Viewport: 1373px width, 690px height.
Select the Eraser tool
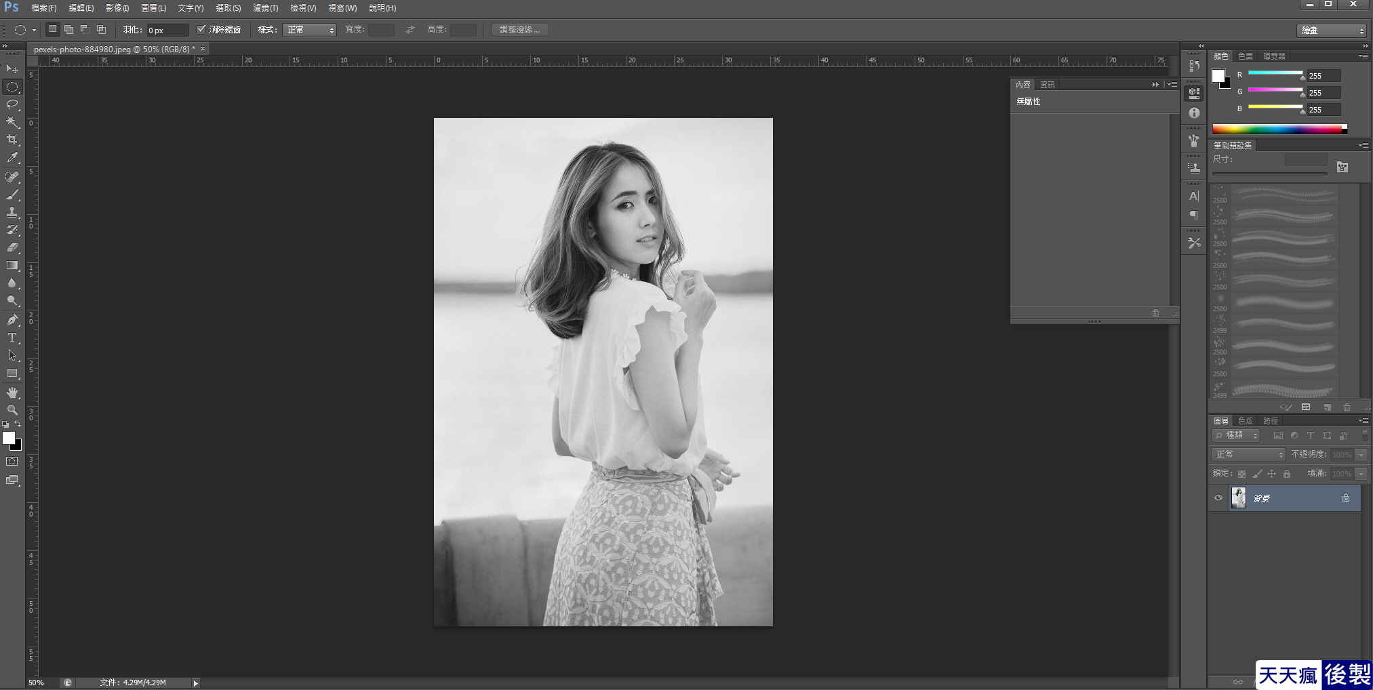tap(12, 247)
